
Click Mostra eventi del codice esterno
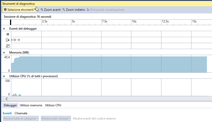click(94, 119)
